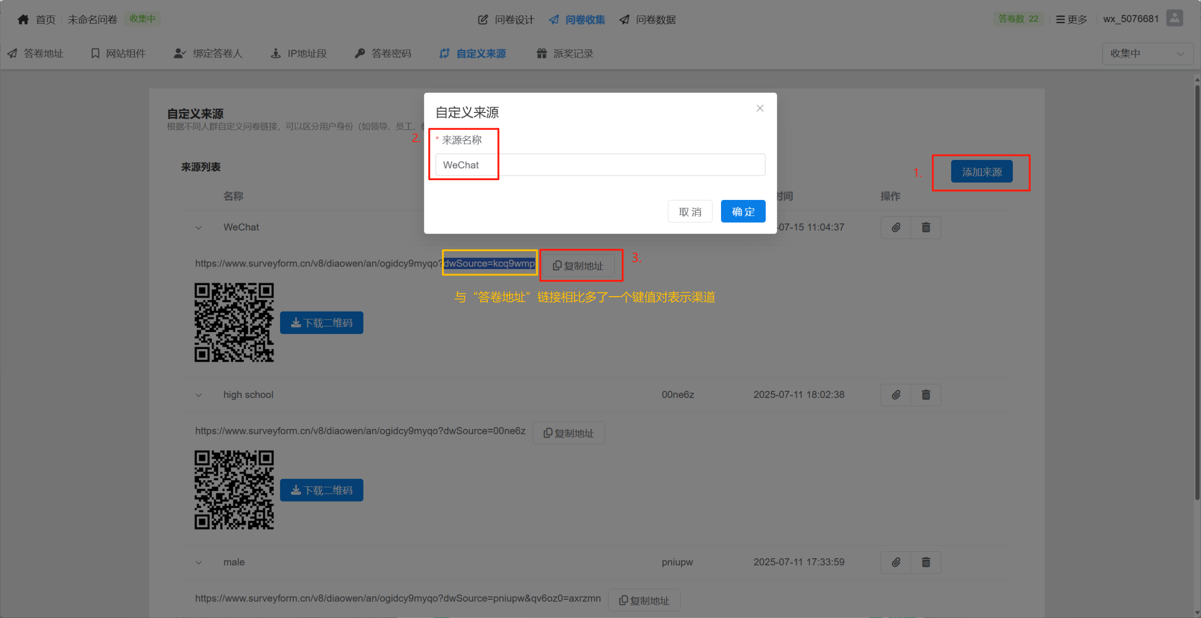Click link icon in male row
Viewport: 1201px width, 618px height.
pos(895,562)
